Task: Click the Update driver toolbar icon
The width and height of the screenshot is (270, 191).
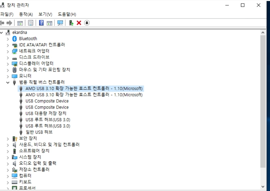Action: point(71,23)
